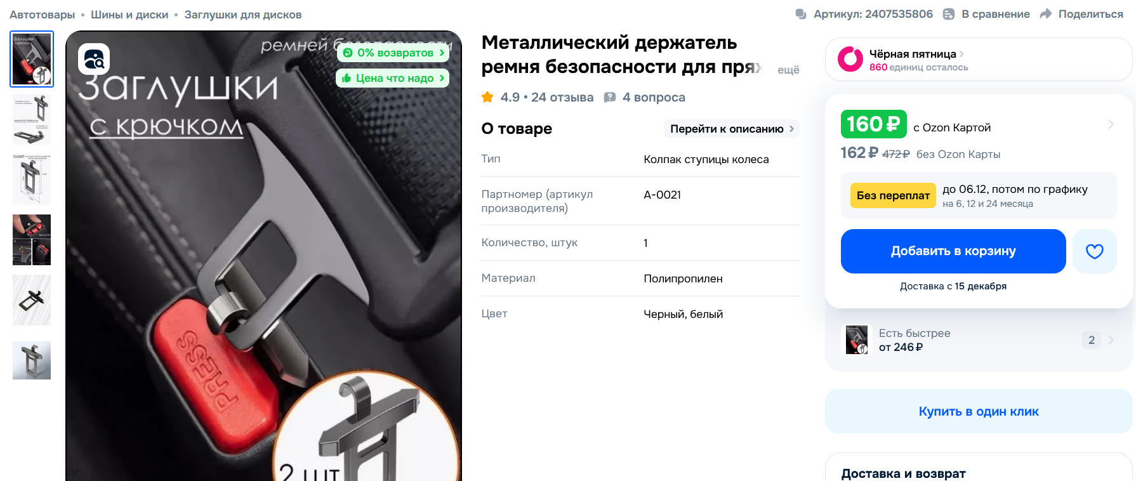1136x481 pixels.
Task: Add item to favorites with heart icon
Action: pos(1094,251)
